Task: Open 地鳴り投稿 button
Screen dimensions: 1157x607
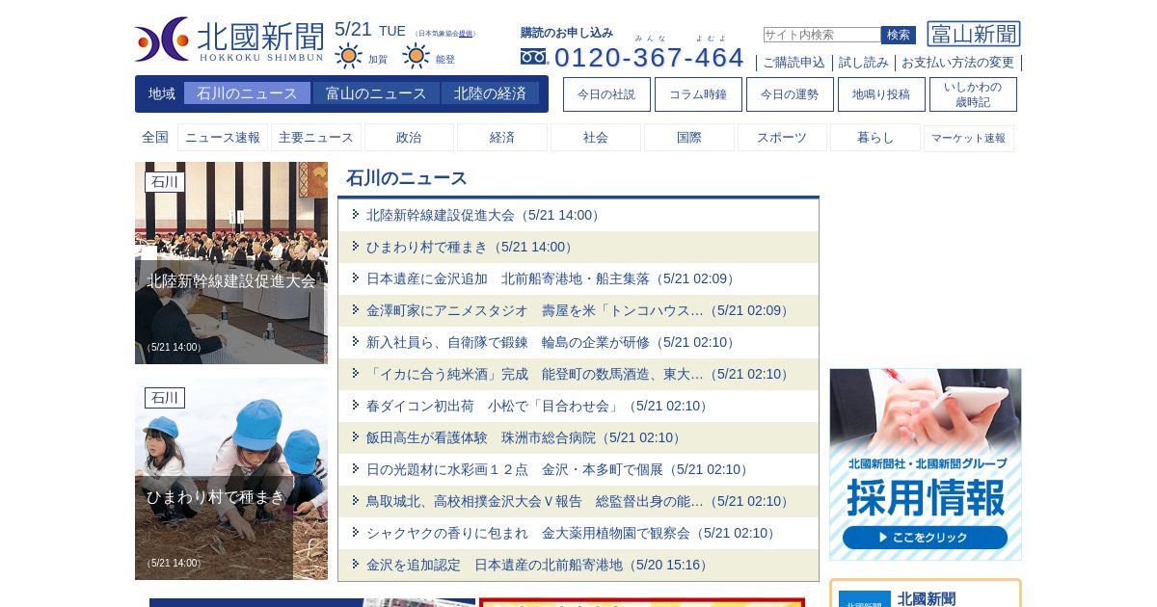Action: 881,94
